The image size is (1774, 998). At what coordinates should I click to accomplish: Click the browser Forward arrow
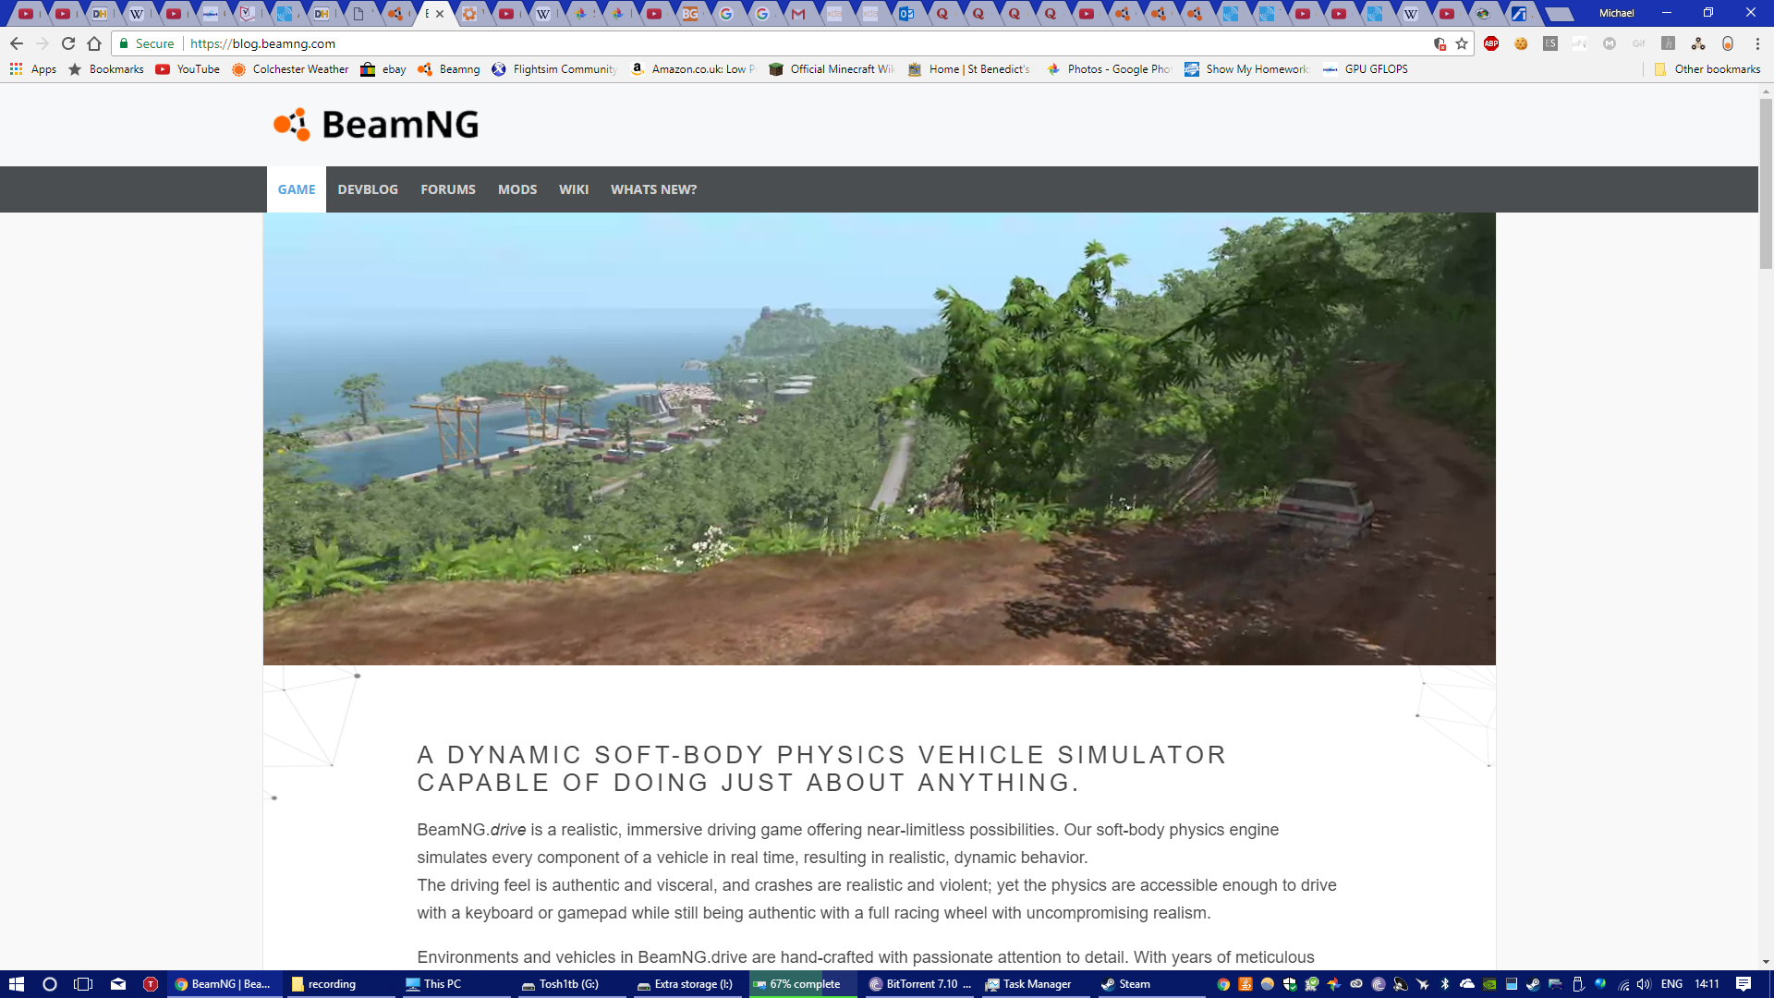[x=43, y=43]
